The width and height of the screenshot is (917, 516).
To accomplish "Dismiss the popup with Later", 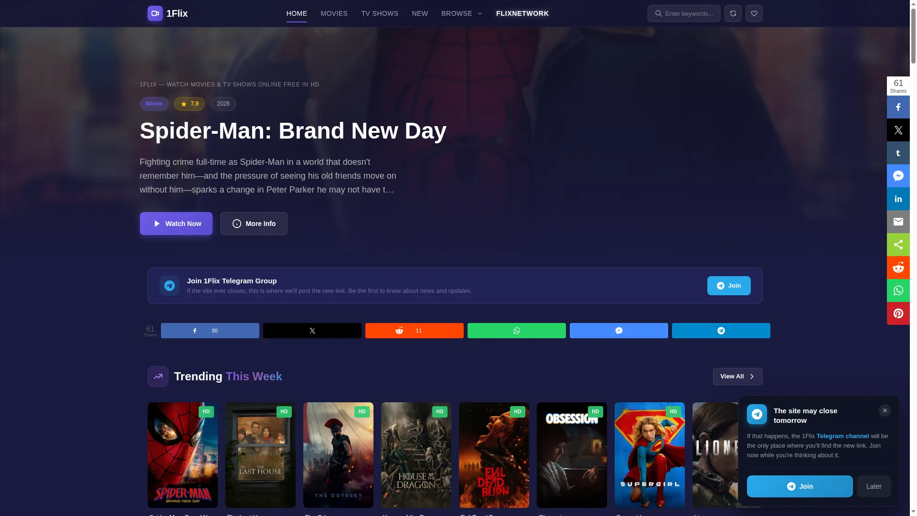I will 874,486.
